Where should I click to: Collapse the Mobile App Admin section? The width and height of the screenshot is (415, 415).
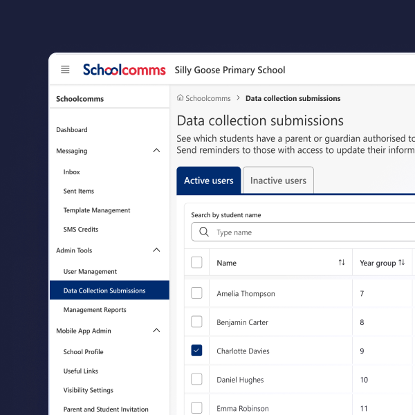pyautogui.click(x=156, y=331)
